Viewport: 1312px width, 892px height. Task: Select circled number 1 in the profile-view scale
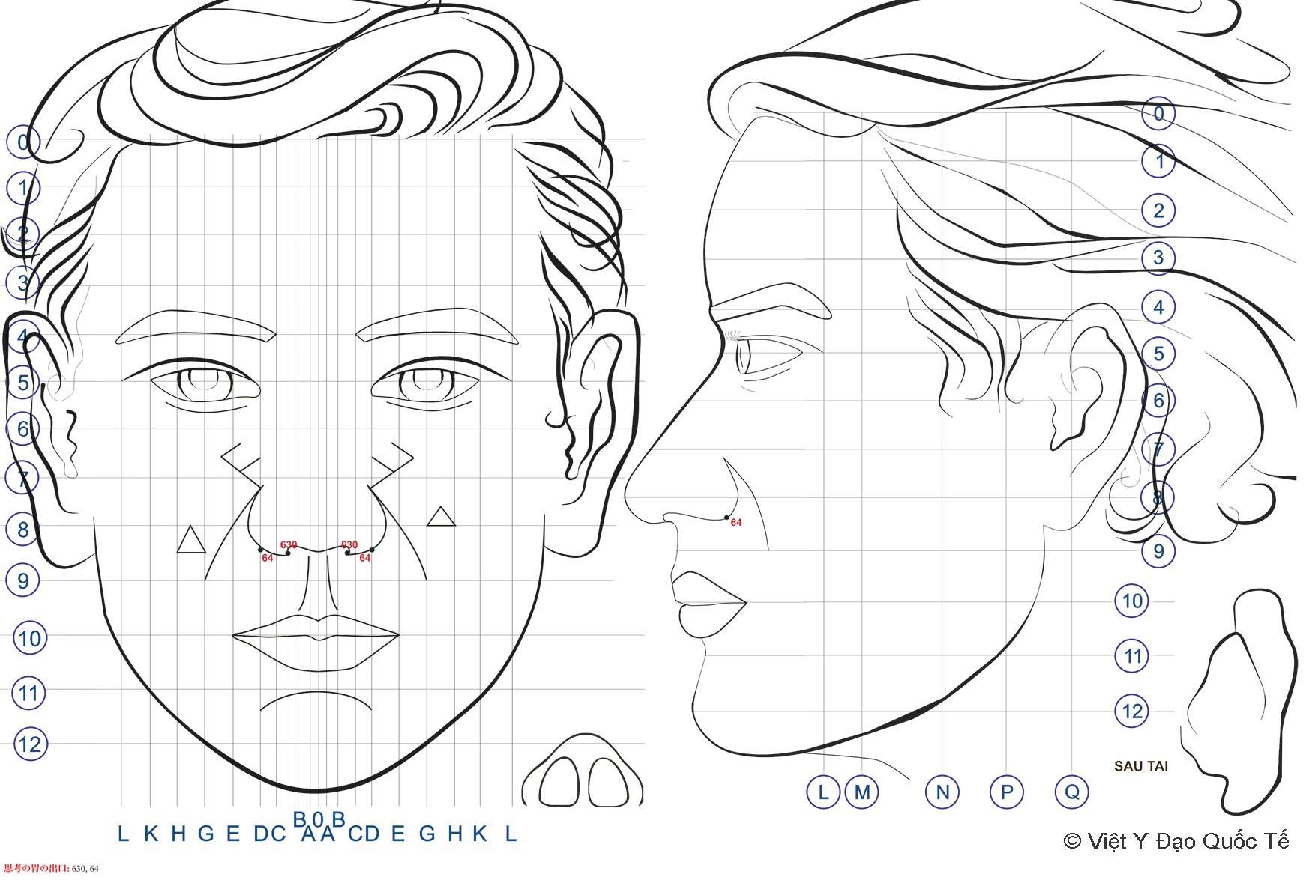click(1158, 160)
